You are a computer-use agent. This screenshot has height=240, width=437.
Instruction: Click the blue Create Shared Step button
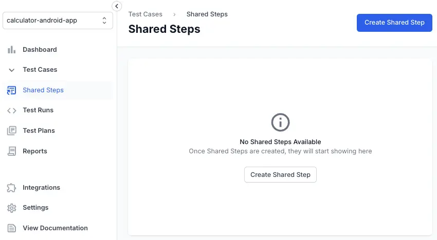394,23
